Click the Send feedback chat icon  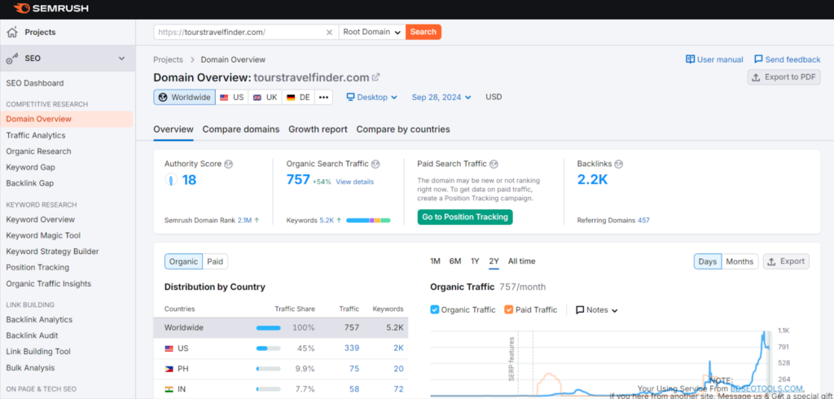point(758,59)
